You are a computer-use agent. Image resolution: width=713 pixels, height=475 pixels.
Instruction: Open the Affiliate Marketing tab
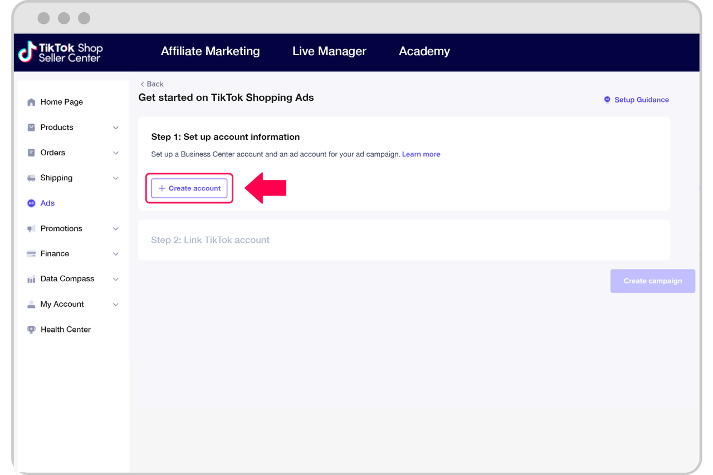[211, 51]
